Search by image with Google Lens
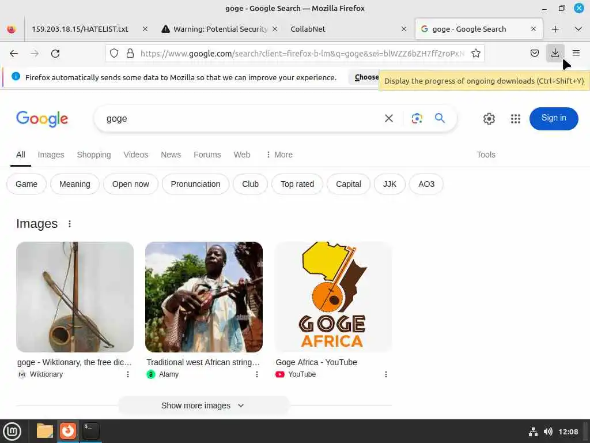The width and height of the screenshot is (590, 443). 417,118
